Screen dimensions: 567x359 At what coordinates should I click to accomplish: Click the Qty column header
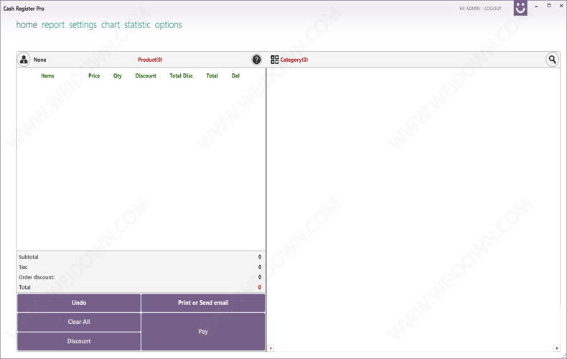(118, 75)
